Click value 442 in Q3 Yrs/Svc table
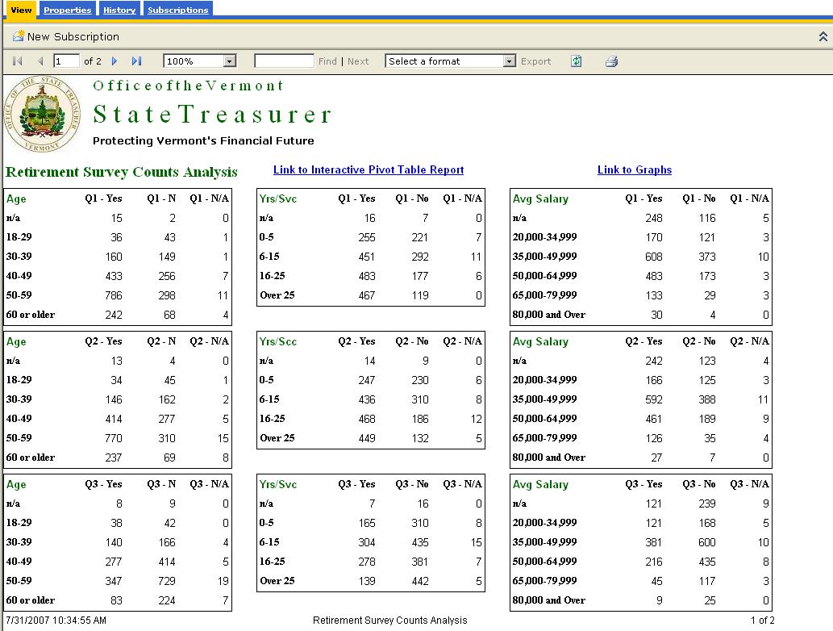 click(x=419, y=581)
